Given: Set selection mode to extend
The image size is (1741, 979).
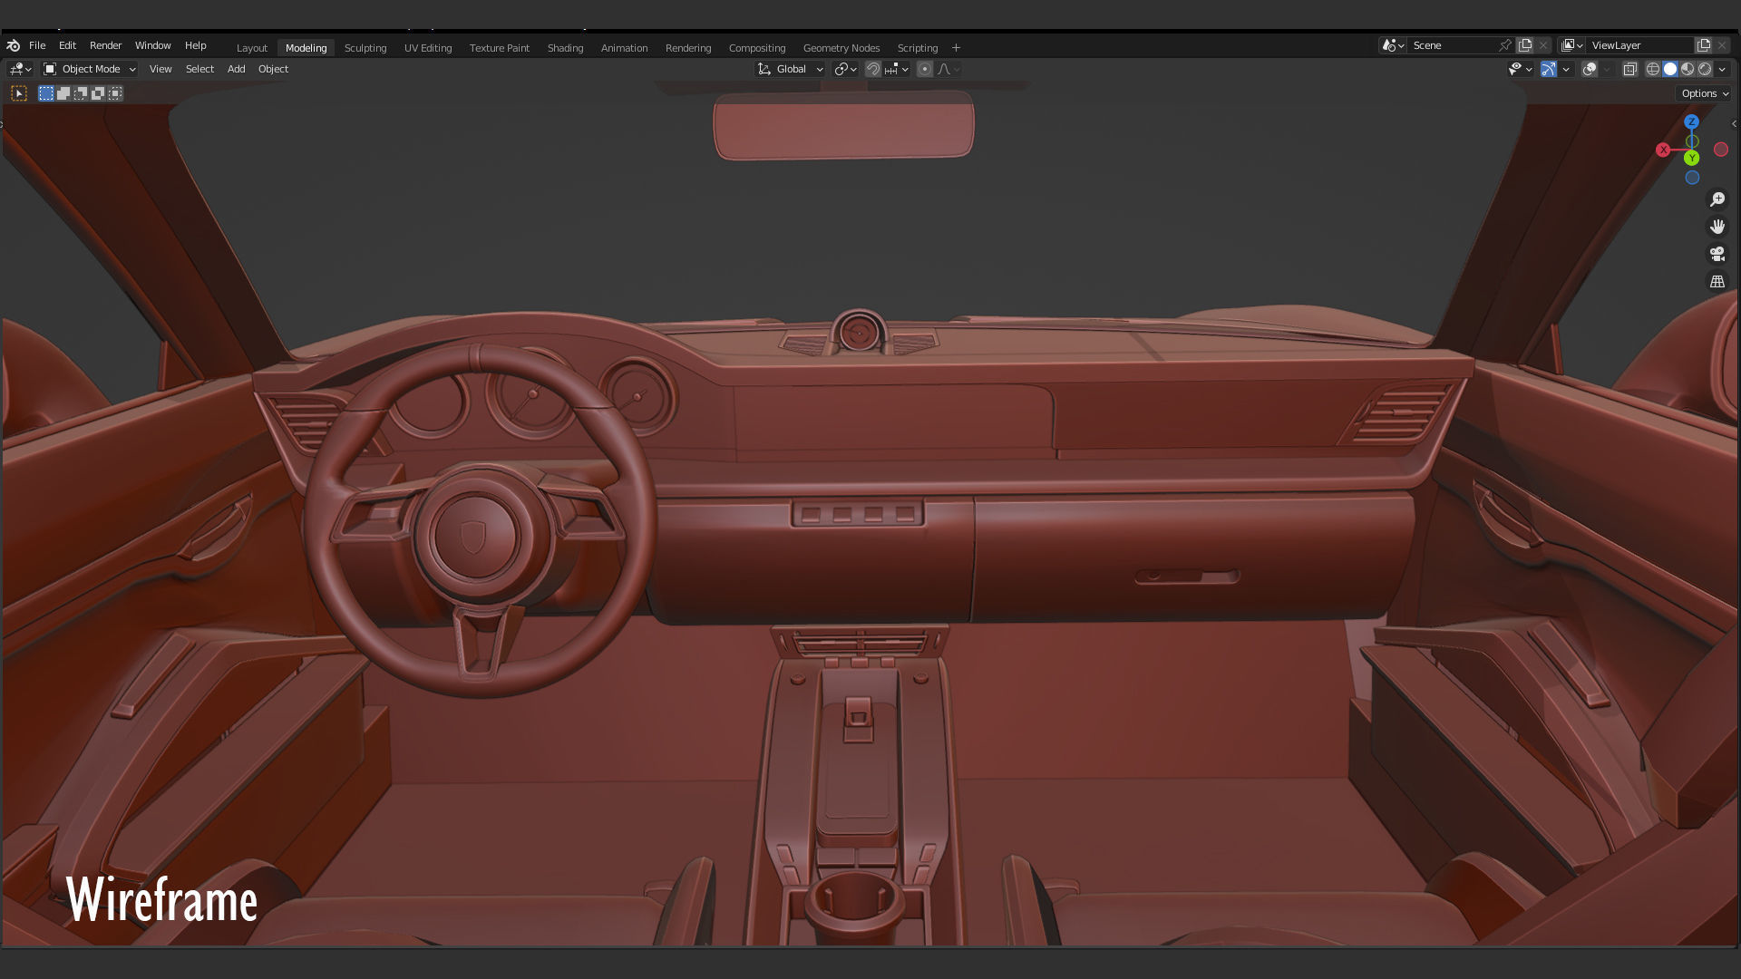Looking at the screenshot, I should 63,93.
